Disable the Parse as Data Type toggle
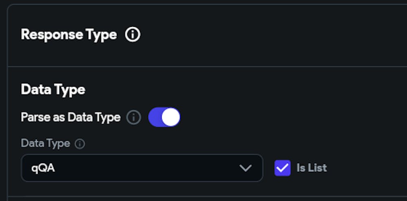The width and height of the screenshot is (407, 201). pos(164,117)
